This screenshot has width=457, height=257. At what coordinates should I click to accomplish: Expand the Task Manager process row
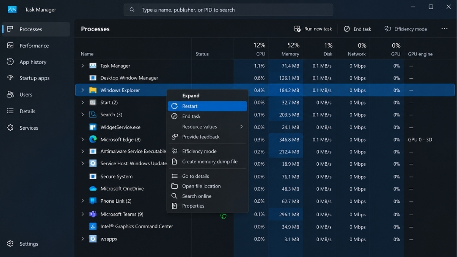pyautogui.click(x=83, y=66)
